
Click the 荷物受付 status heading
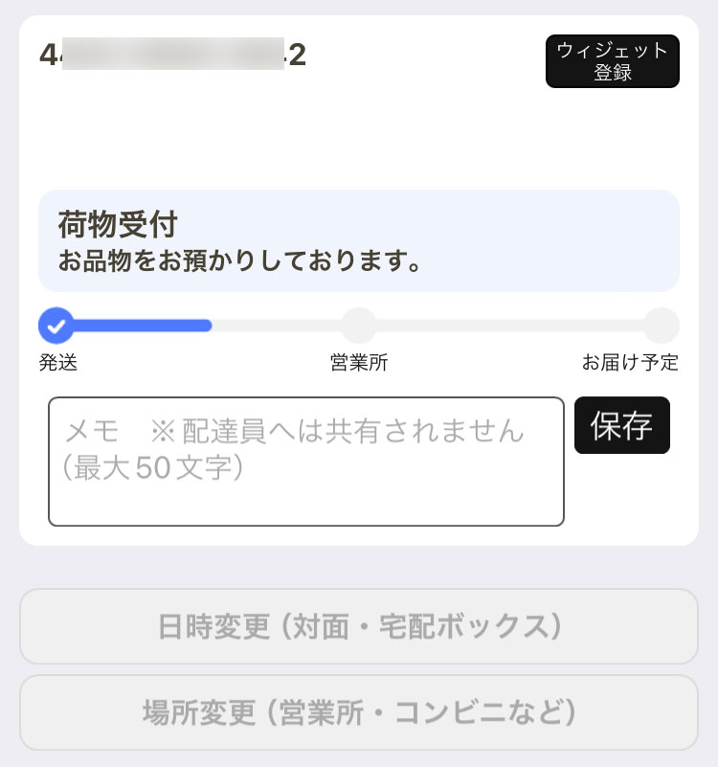(x=118, y=224)
